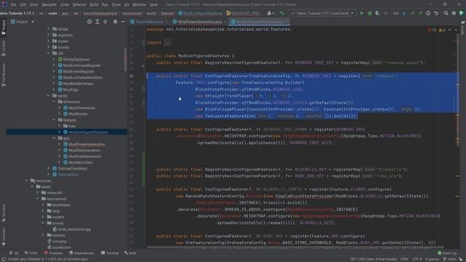Toggle the Pull Requests sidebar tab
Image resolution: width=466 pixels, height=262 pixels.
click(3, 74)
